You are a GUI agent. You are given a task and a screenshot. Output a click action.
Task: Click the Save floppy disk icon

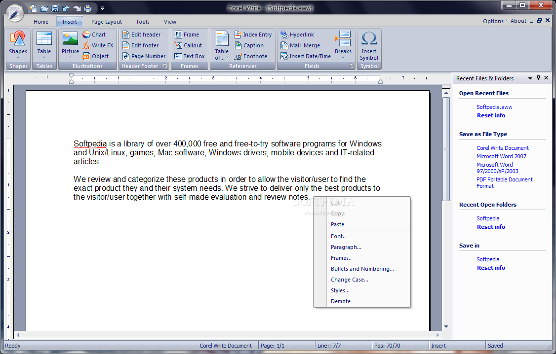[x=55, y=8]
